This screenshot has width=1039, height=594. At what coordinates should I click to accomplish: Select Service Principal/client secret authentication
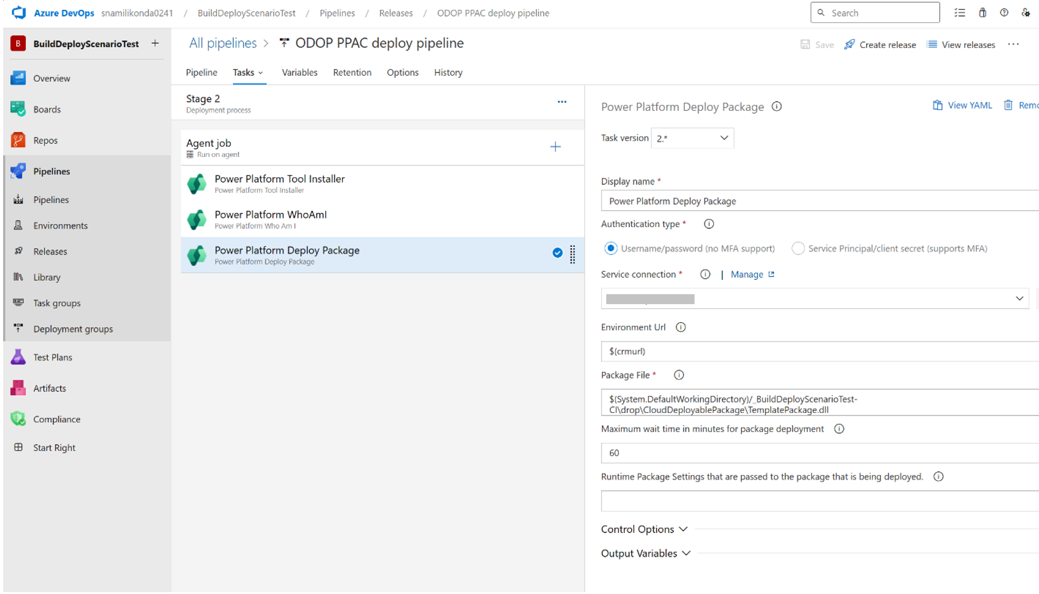point(798,248)
